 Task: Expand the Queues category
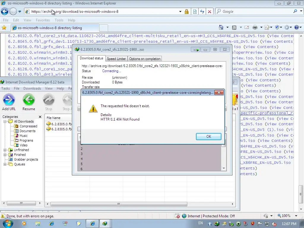[5, 164]
